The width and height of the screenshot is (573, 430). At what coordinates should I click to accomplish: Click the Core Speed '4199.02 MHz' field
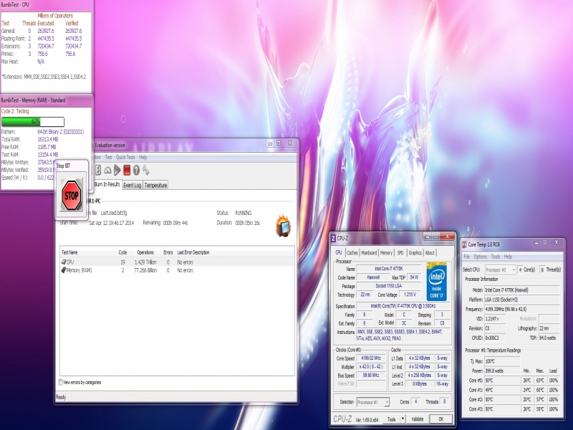click(x=371, y=358)
